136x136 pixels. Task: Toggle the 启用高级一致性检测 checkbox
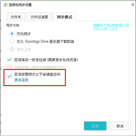point(10,60)
